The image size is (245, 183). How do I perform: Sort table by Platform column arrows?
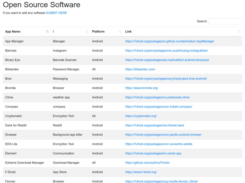(120, 32)
